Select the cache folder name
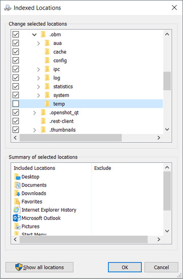Image resolution: width=183 pixels, height=279 pixels. (60, 52)
